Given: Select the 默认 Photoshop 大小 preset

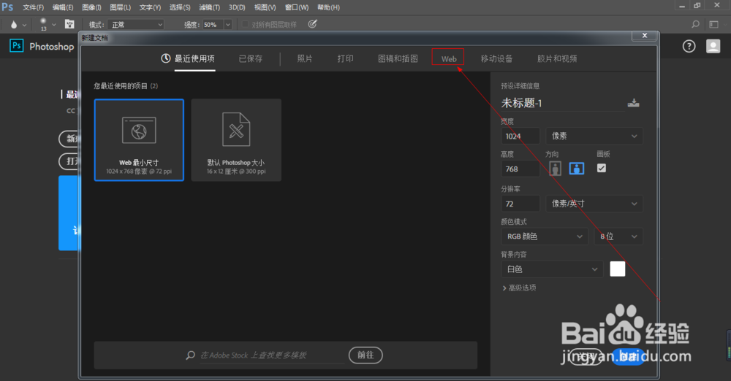Looking at the screenshot, I should click(x=236, y=139).
